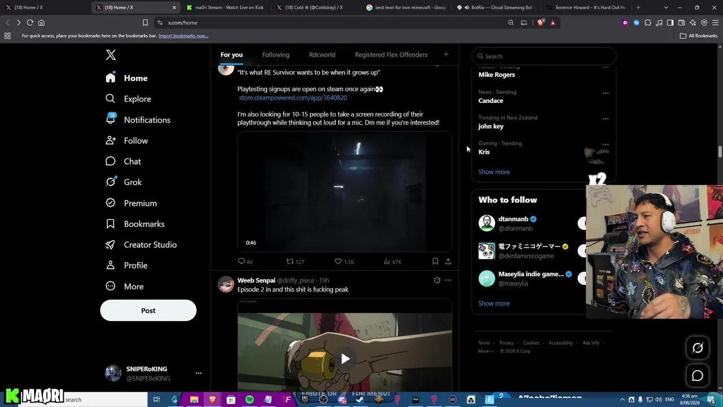Expand the footer More links menu

pyautogui.click(x=485, y=351)
